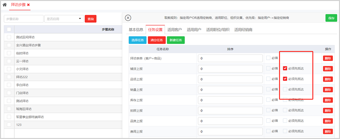Open the 是否启用 dropdown

click(64, 19)
